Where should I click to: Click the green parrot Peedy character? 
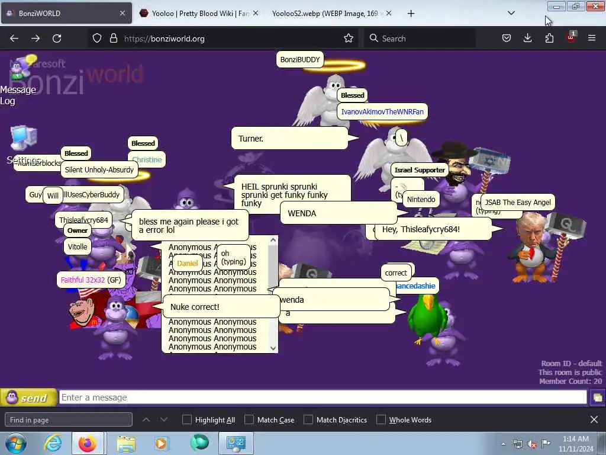click(427, 319)
